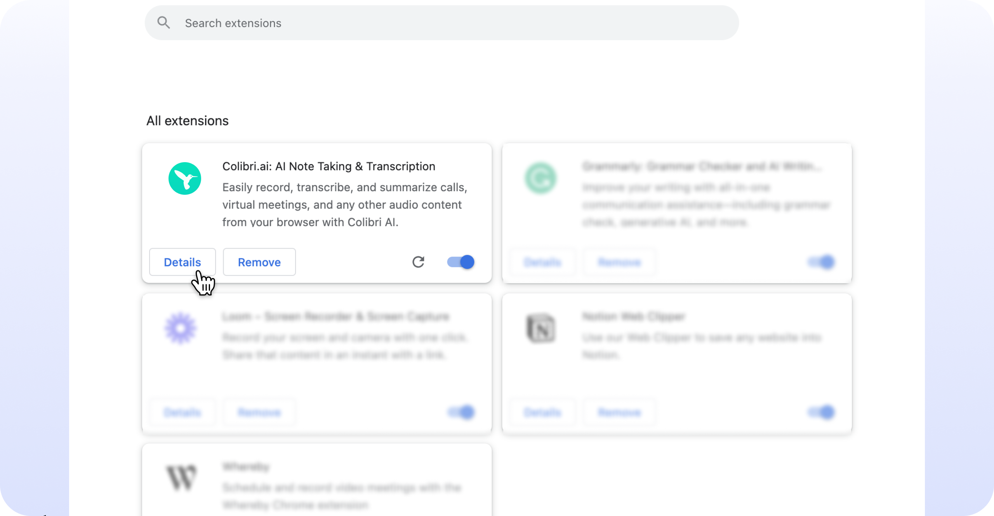Image resolution: width=994 pixels, height=516 pixels.
Task: Click the Loom extension logo
Action: coord(181,328)
